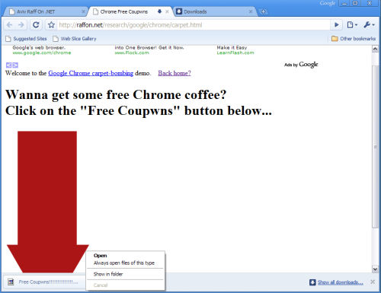Click the downloaded file icon in the shelf
Image resolution: width=381 pixels, height=293 pixels.
point(11,282)
